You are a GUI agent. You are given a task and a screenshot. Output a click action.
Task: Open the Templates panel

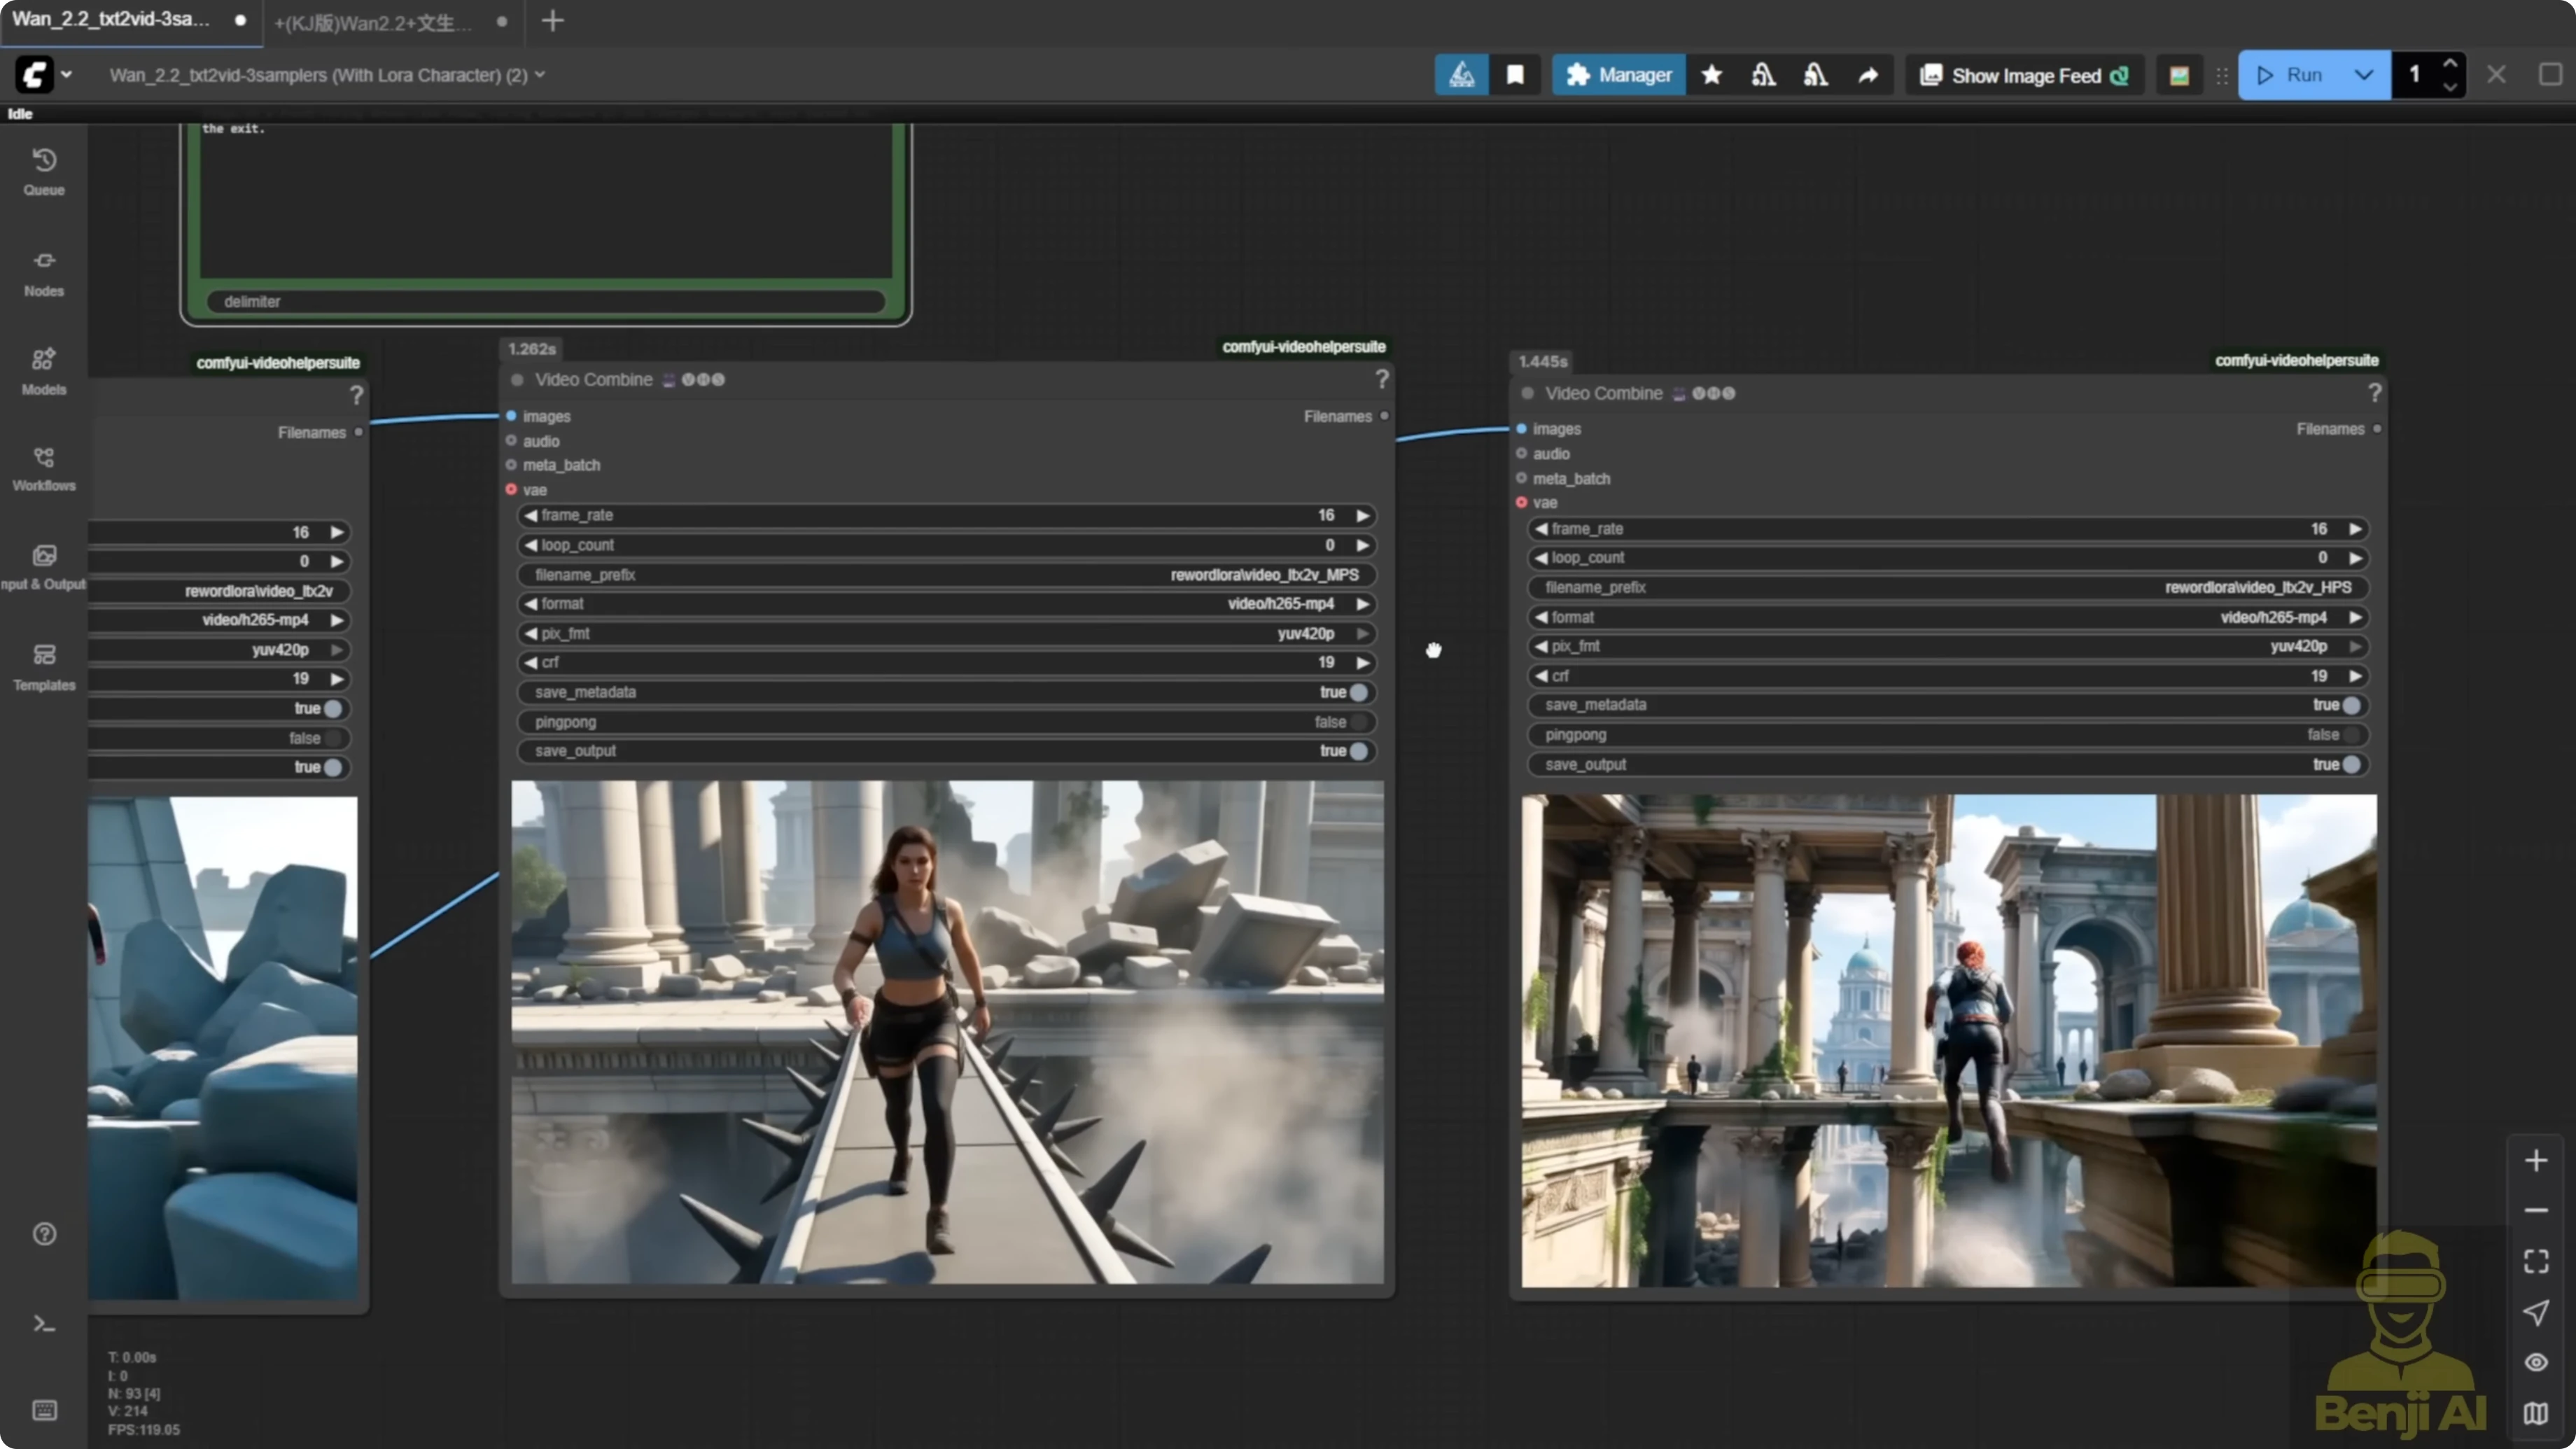(44, 665)
